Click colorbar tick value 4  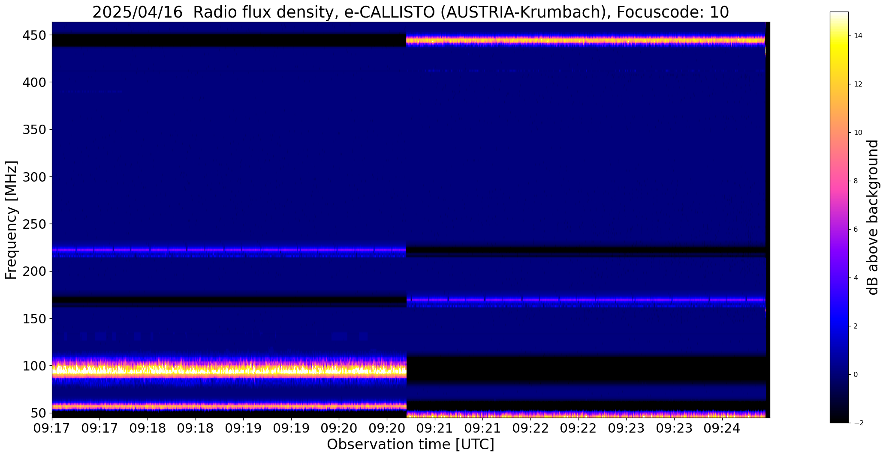(856, 278)
